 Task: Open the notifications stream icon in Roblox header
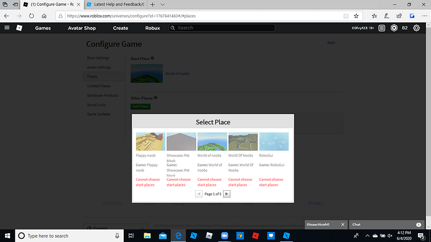pyautogui.click(x=382, y=28)
